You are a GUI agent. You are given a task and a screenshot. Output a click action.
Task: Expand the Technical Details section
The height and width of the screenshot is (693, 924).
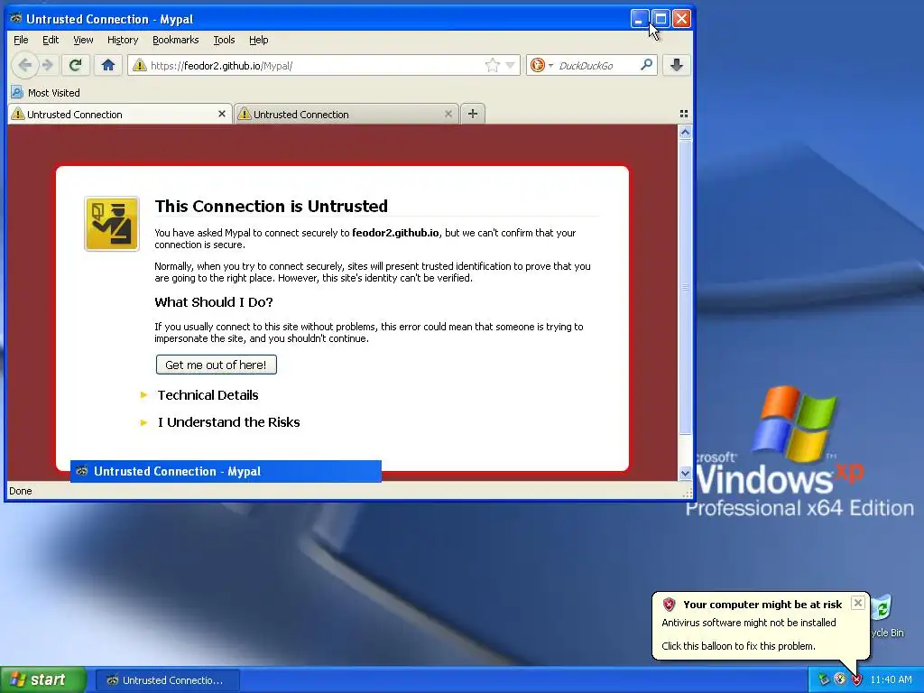pos(208,395)
